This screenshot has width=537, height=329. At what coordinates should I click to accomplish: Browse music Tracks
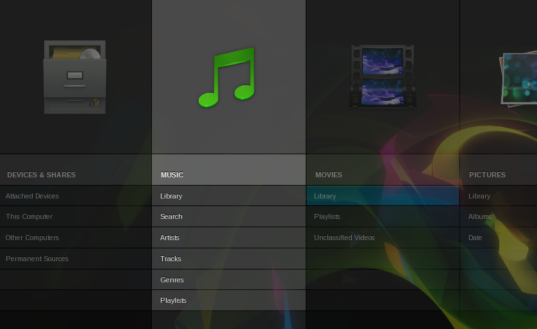point(229,259)
